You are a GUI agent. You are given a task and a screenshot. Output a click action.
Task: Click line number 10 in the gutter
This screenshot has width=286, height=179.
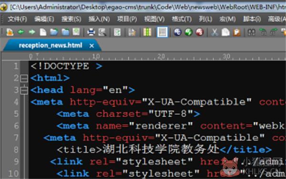13,174
